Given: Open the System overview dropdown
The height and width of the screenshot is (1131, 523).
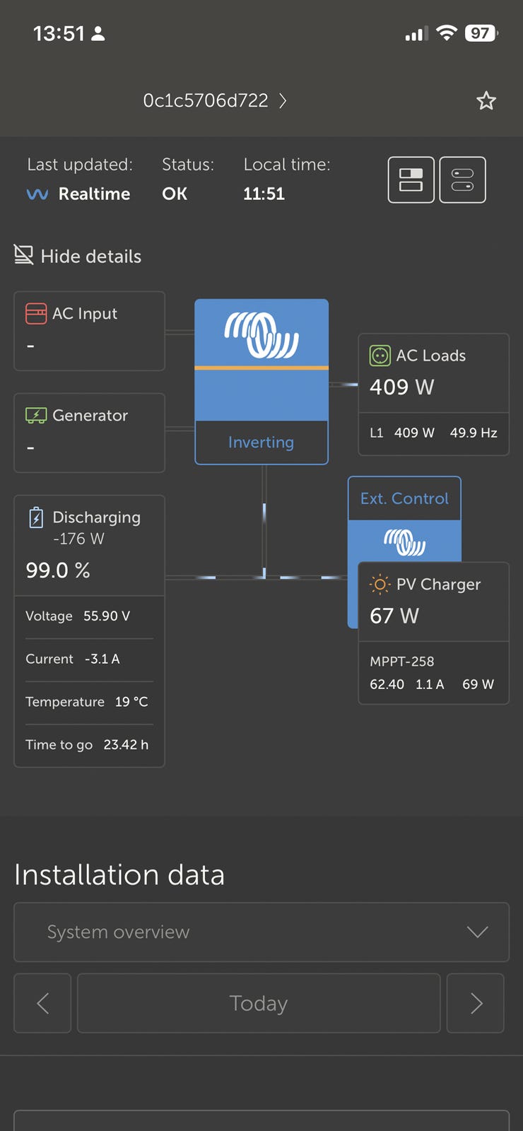Looking at the screenshot, I should [261, 932].
